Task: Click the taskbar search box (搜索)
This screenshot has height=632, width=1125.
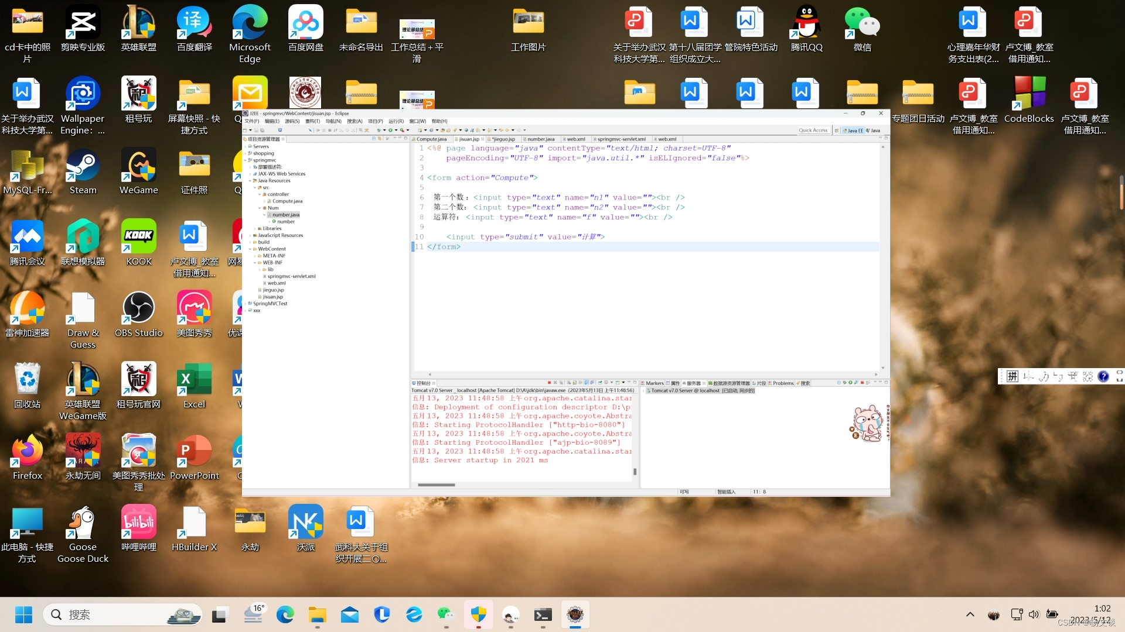Action: (123, 614)
